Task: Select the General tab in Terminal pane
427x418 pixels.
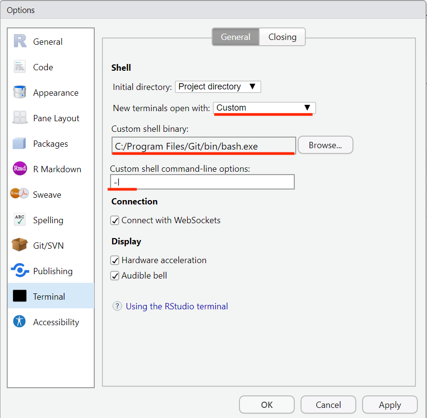Action: (x=236, y=37)
